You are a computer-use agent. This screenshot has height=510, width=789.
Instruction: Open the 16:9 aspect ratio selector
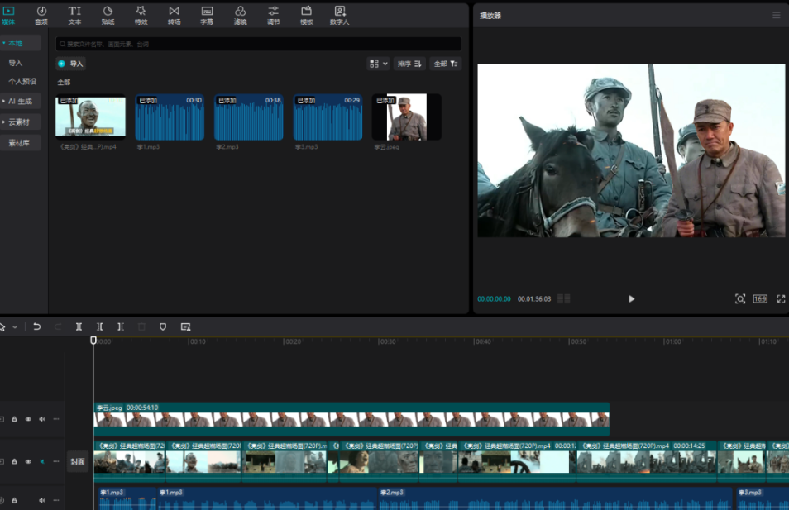click(x=760, y=298)
